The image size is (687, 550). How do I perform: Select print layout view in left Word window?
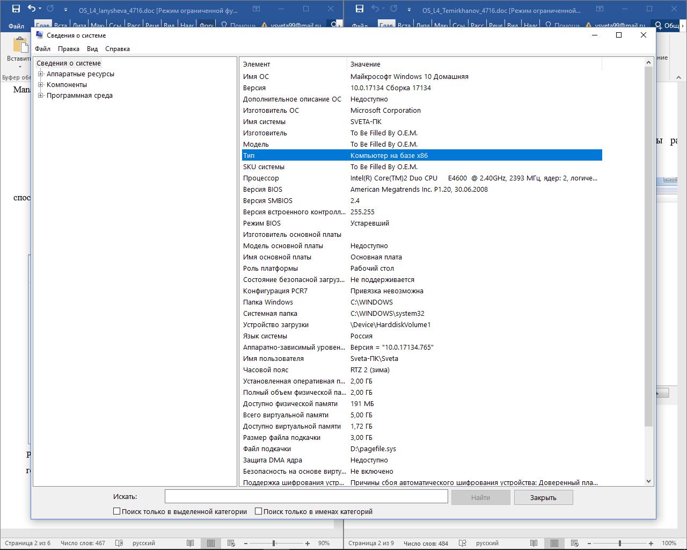(211, 543)
